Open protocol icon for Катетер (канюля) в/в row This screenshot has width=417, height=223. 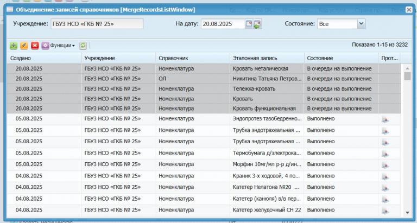click(385, 200)
